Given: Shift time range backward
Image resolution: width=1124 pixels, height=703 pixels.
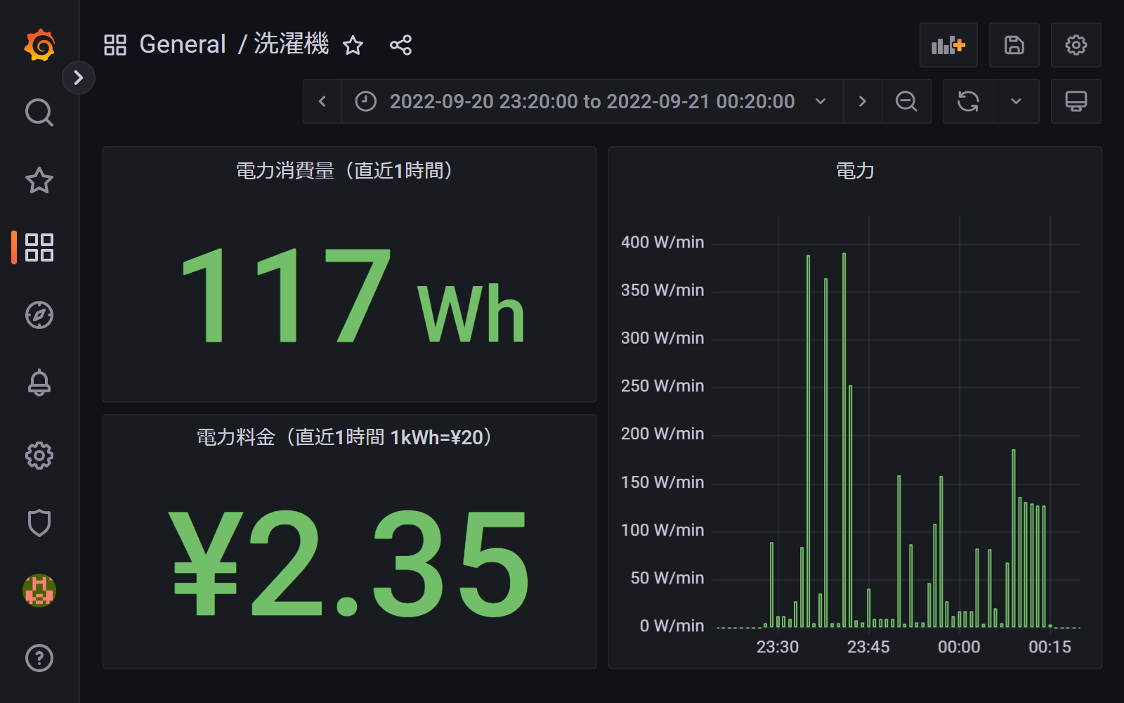Looking at the screenshot, I should click(x=322, y=101).
